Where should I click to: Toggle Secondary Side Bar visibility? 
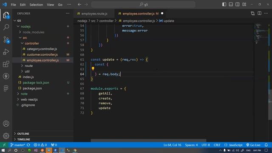238,5
